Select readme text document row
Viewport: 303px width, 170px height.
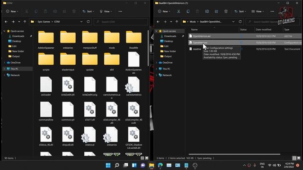[x=245, y=49]
